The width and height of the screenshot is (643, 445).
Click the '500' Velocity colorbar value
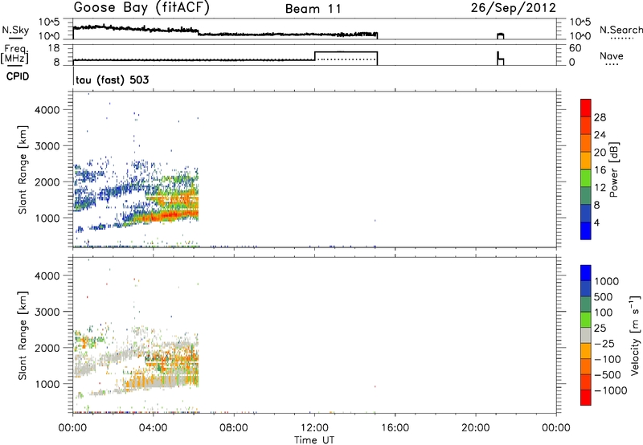[604, 297]
